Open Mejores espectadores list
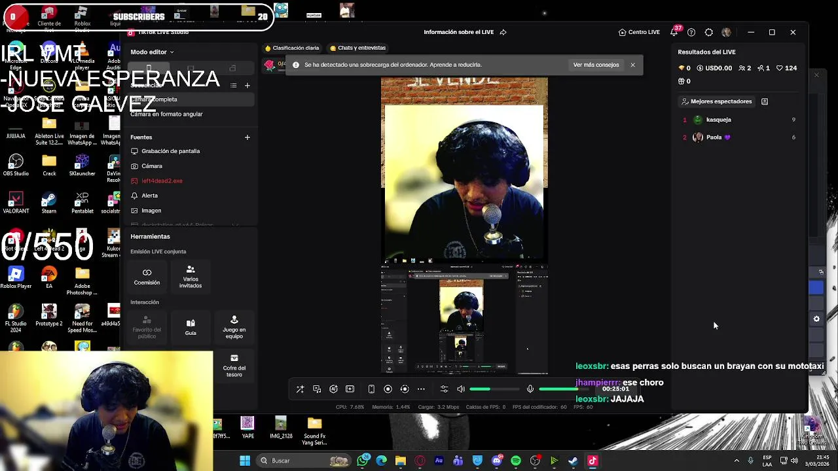Viewport: 838px width, 471px height. coord(716,101)
